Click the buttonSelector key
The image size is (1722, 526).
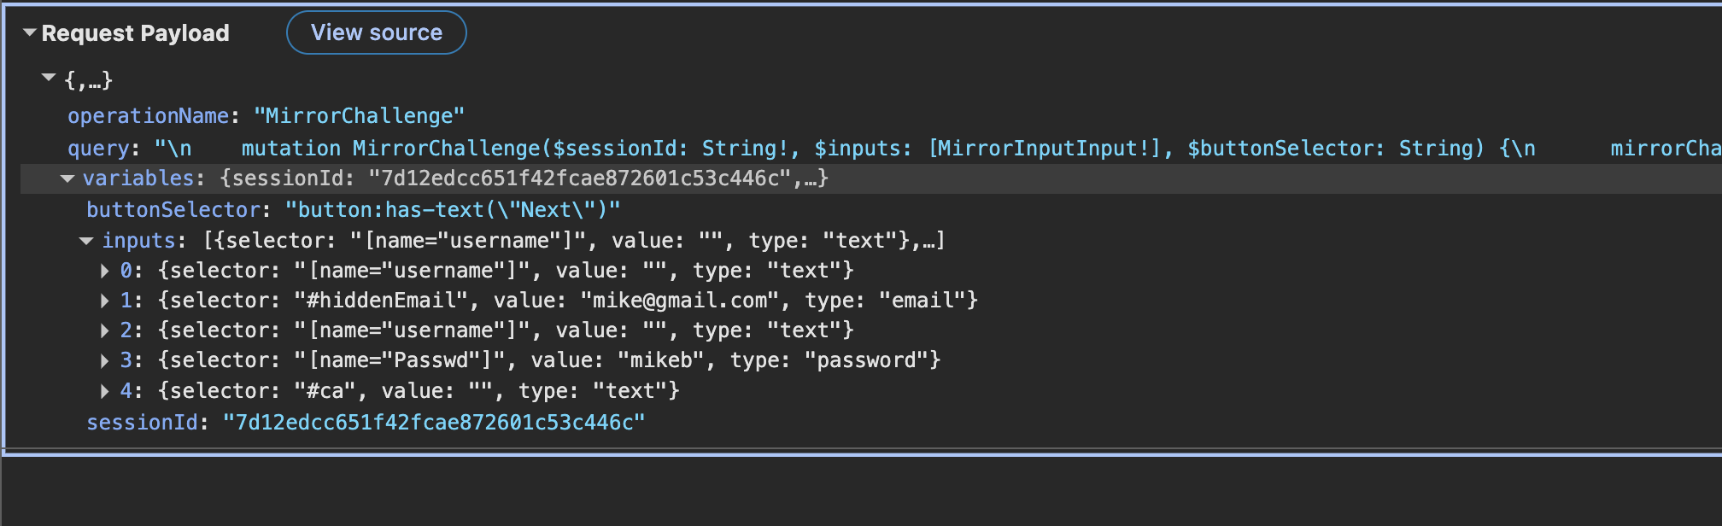coord(173,210)
